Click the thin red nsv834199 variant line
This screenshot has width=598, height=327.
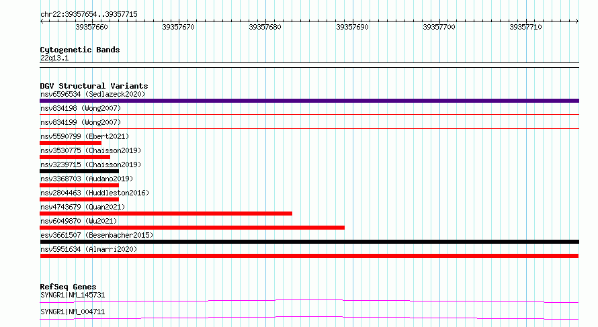pyautogui.click(x=309, y=128)
